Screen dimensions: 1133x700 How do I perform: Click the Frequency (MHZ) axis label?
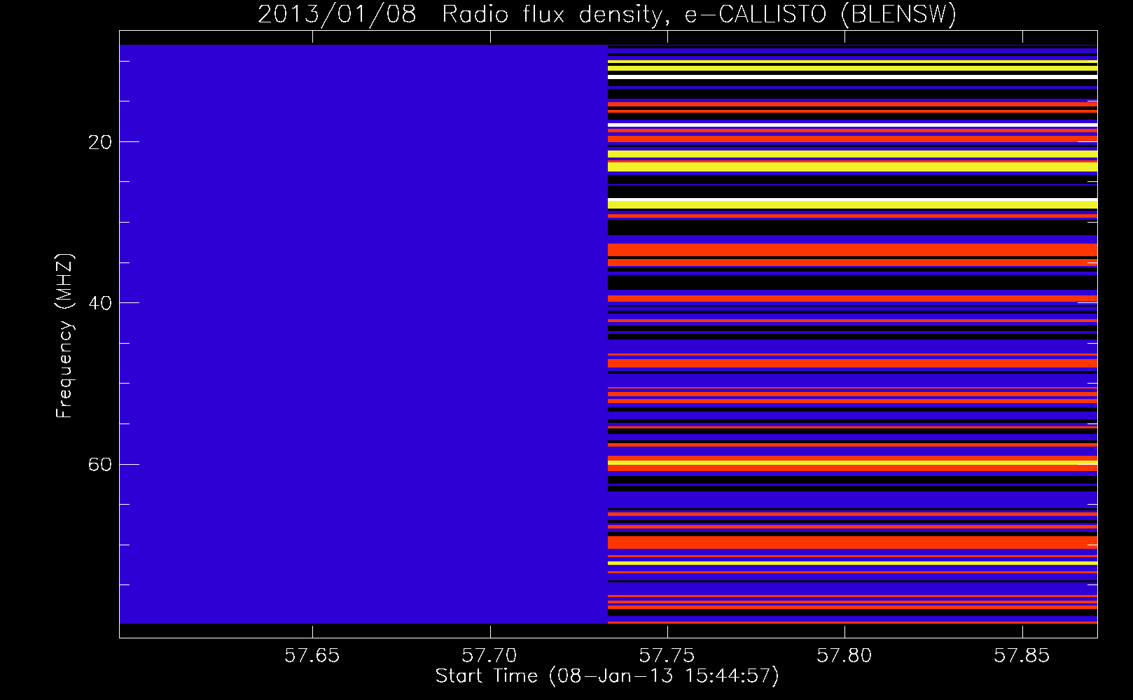pyautogui.click(x=64, y=336)
